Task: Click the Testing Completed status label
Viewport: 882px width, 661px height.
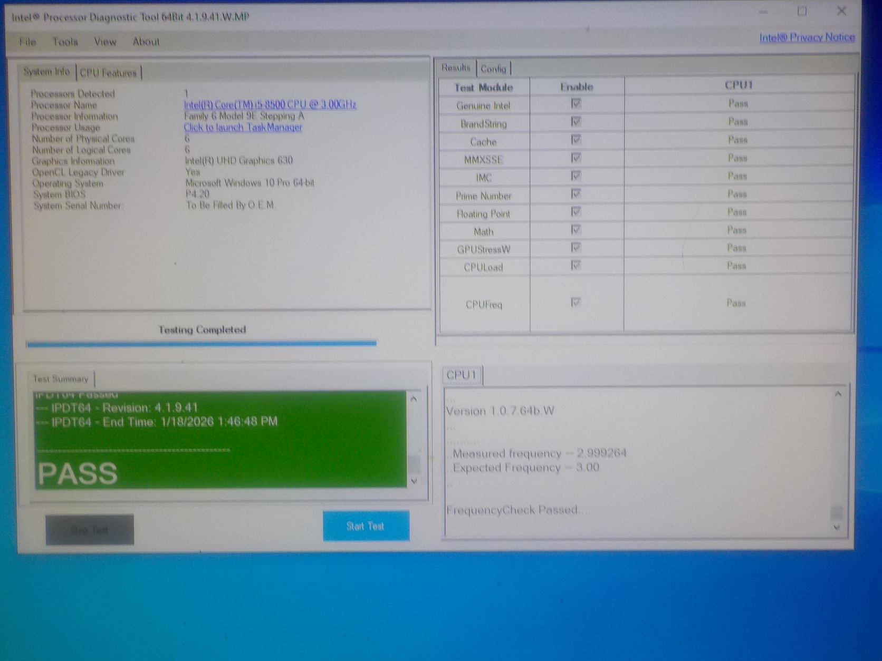Action: click(203, 330)
